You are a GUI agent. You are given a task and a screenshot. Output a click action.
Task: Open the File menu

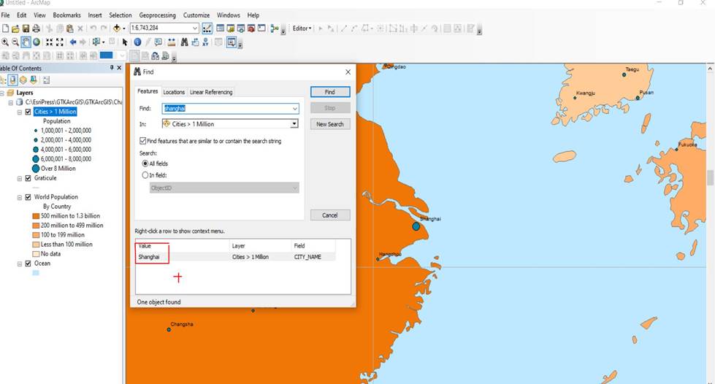coord(5,15)
